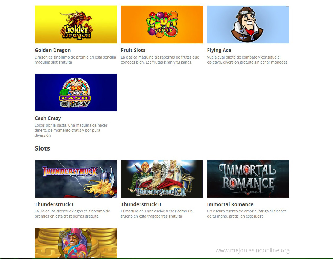Open the Thunderstruck II banner image
This screenshot has height=259, width=333.
tap(162, 179)
